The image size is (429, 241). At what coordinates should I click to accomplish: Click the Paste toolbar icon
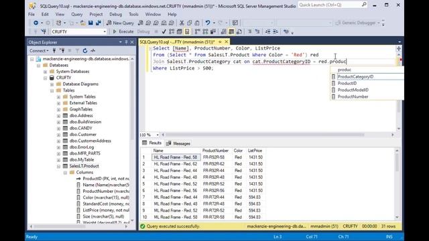197,23
